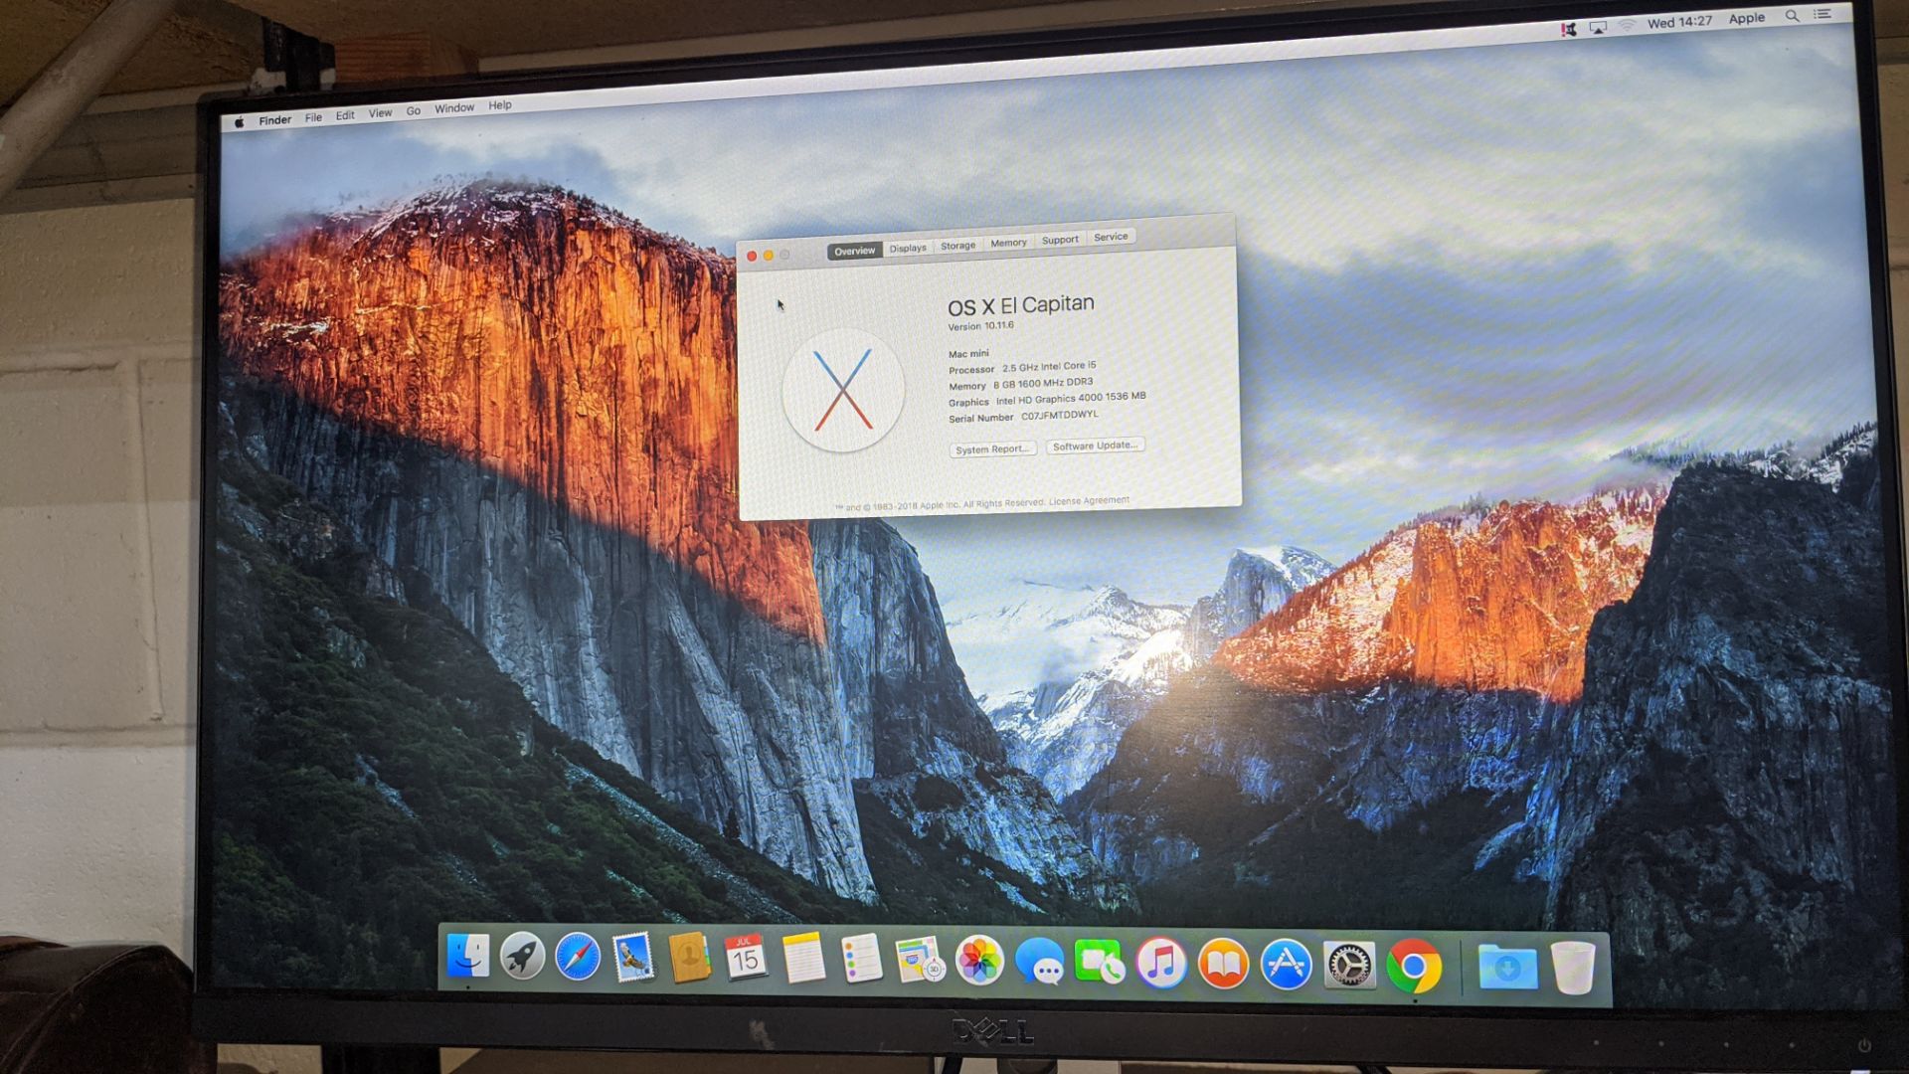The width and height of the screenshot is (1909, 1074).
Task: Open the Help menu
Action: click(500, 105)
